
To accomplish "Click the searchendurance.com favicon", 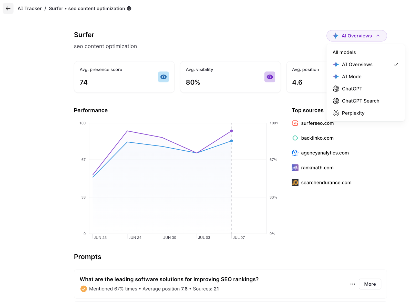I will click(x=295, y=183).
